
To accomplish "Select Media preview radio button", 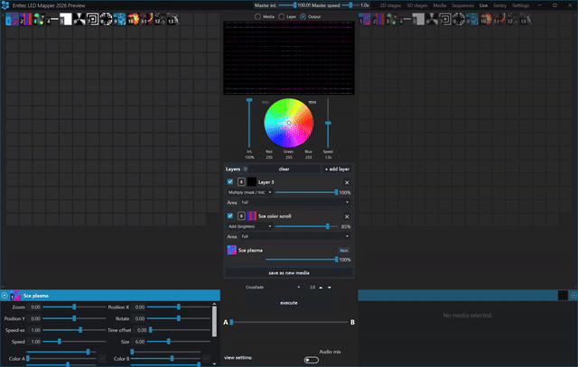I will coord(258,16).
